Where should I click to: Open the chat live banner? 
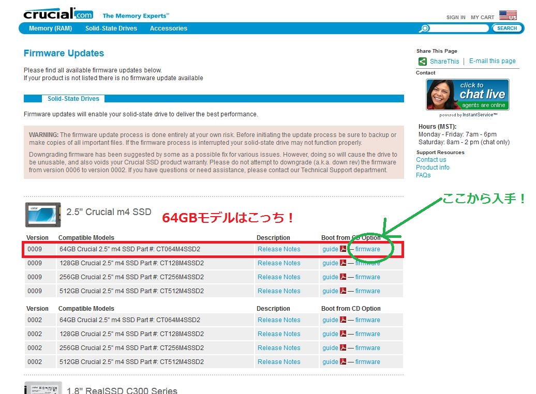coord(468,95)
